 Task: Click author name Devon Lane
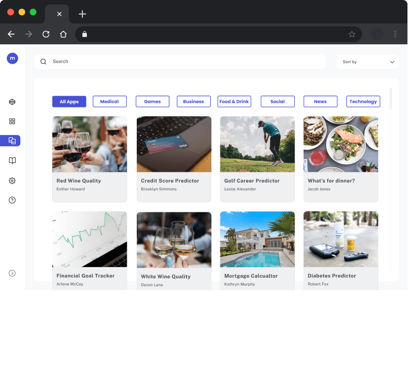tap(152, 285)
